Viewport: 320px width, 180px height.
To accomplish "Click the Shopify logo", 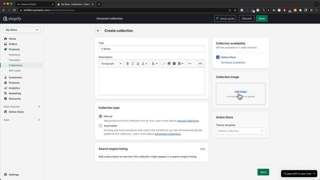I will [12, 18].
